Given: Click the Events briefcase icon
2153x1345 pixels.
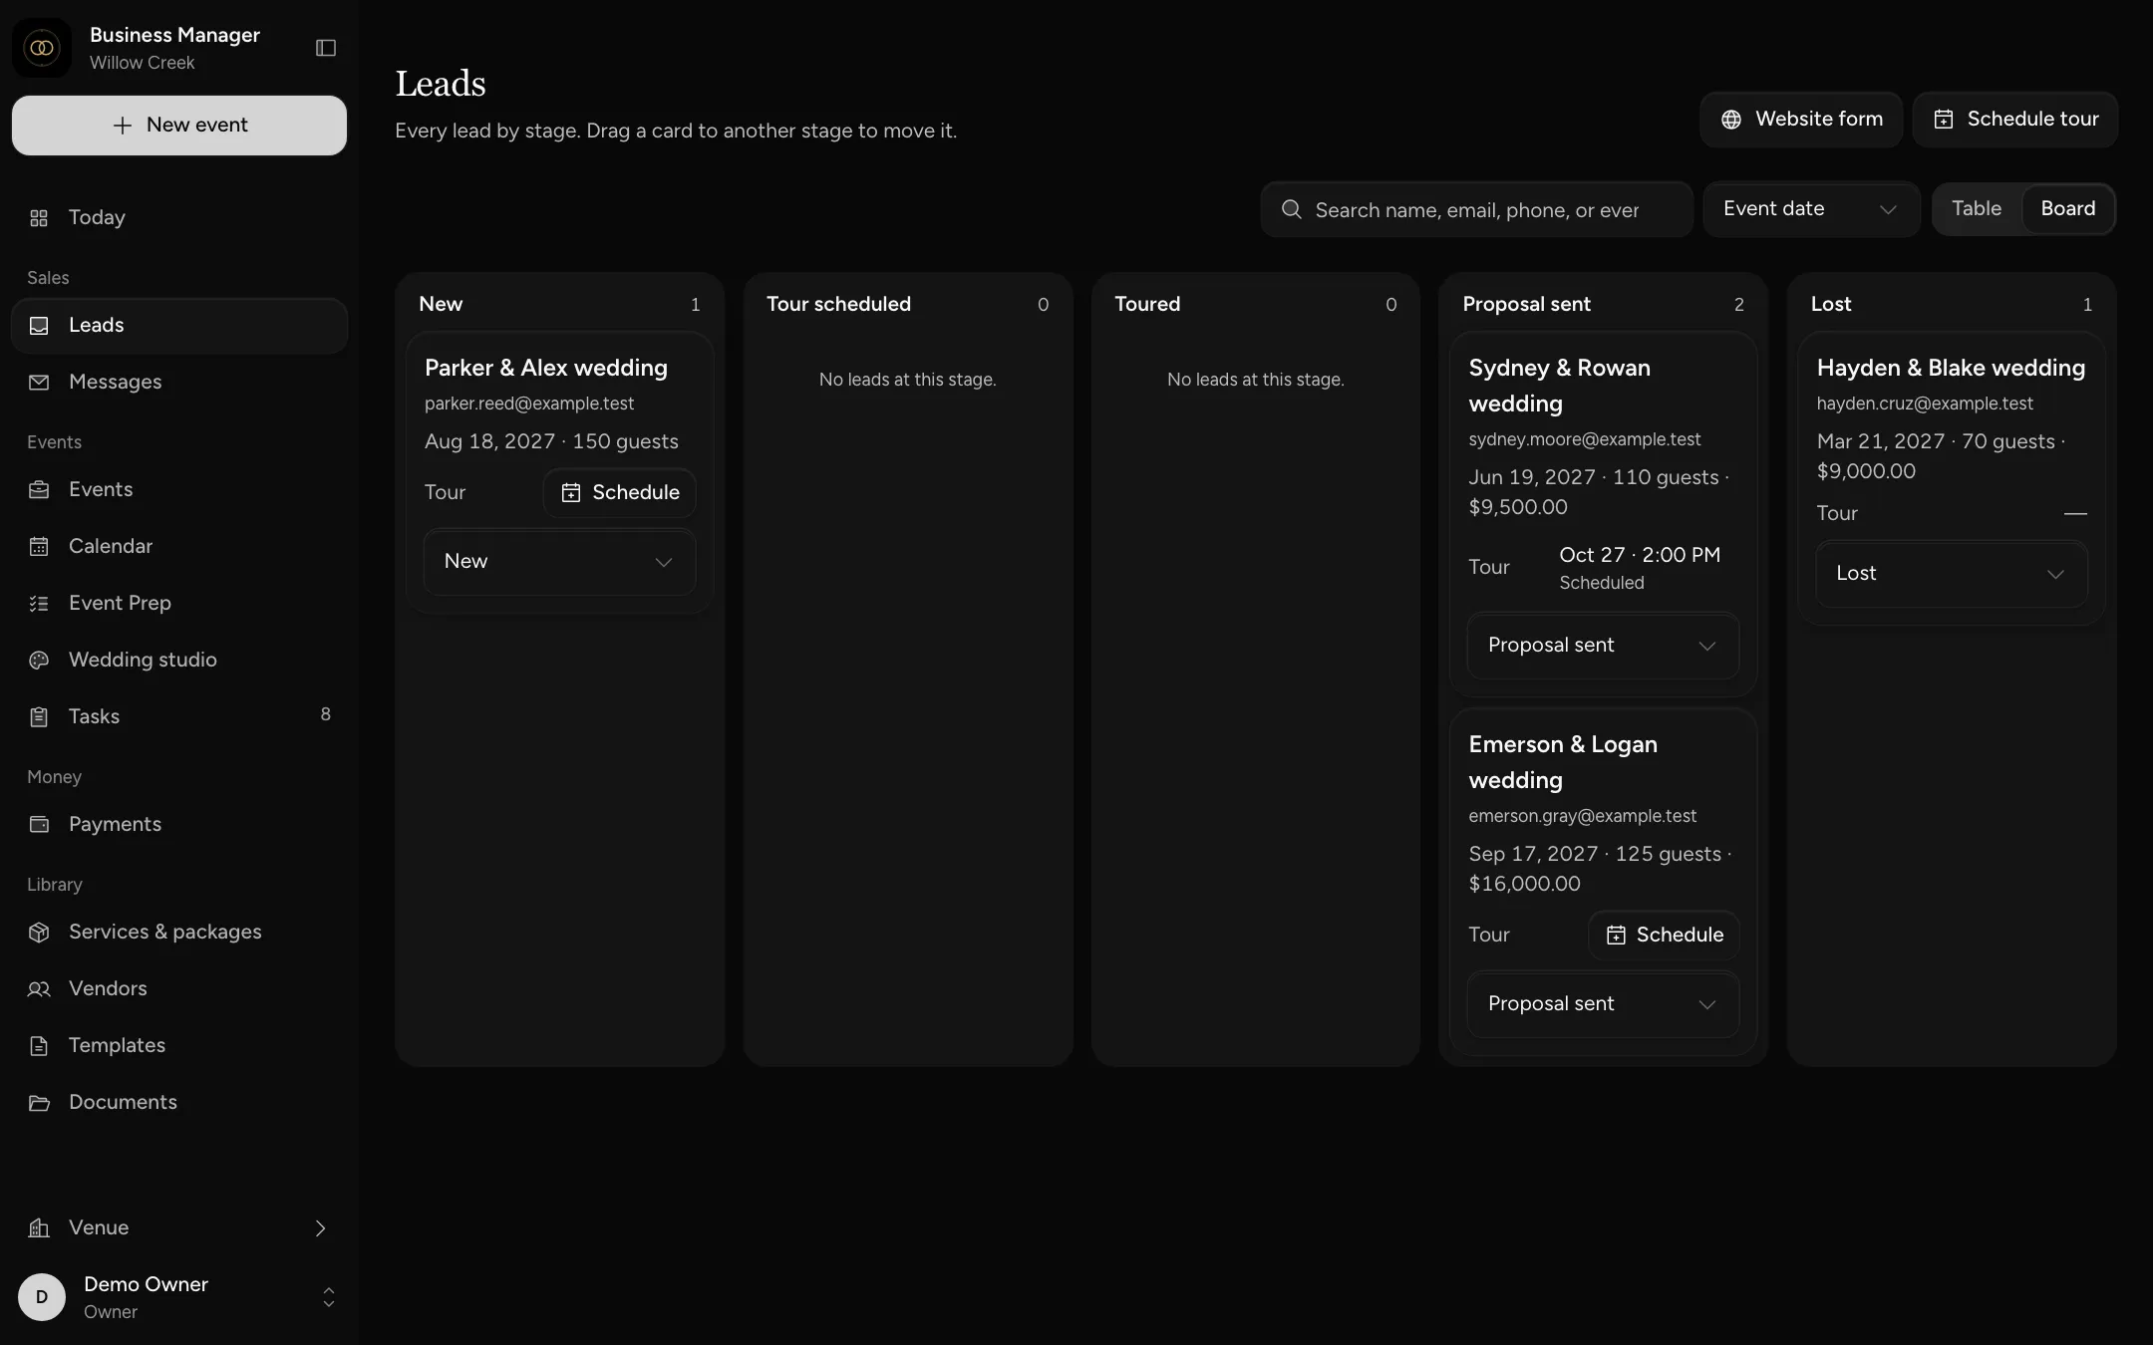Looking at the screenshot, I should [39, 490].
